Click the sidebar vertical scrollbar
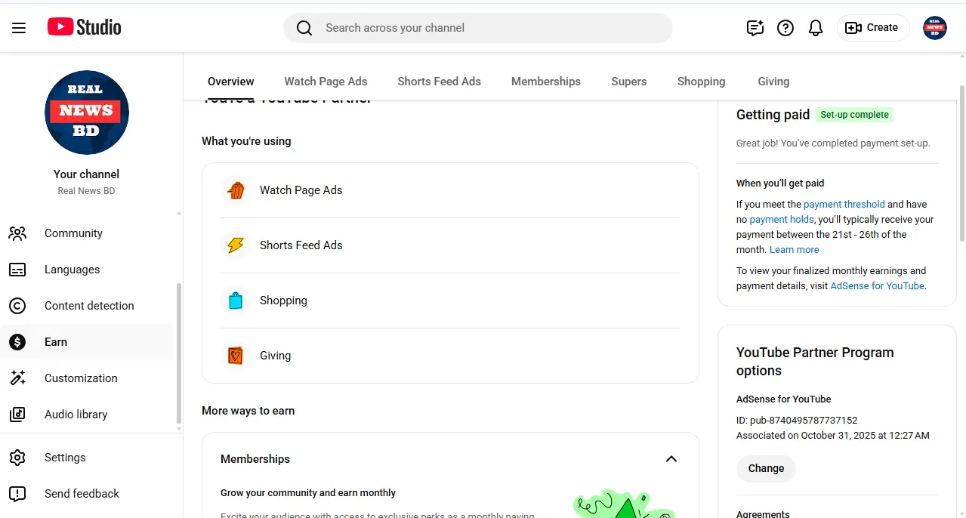Viewport: 966px width, 518px height. (x=179, y=353)
